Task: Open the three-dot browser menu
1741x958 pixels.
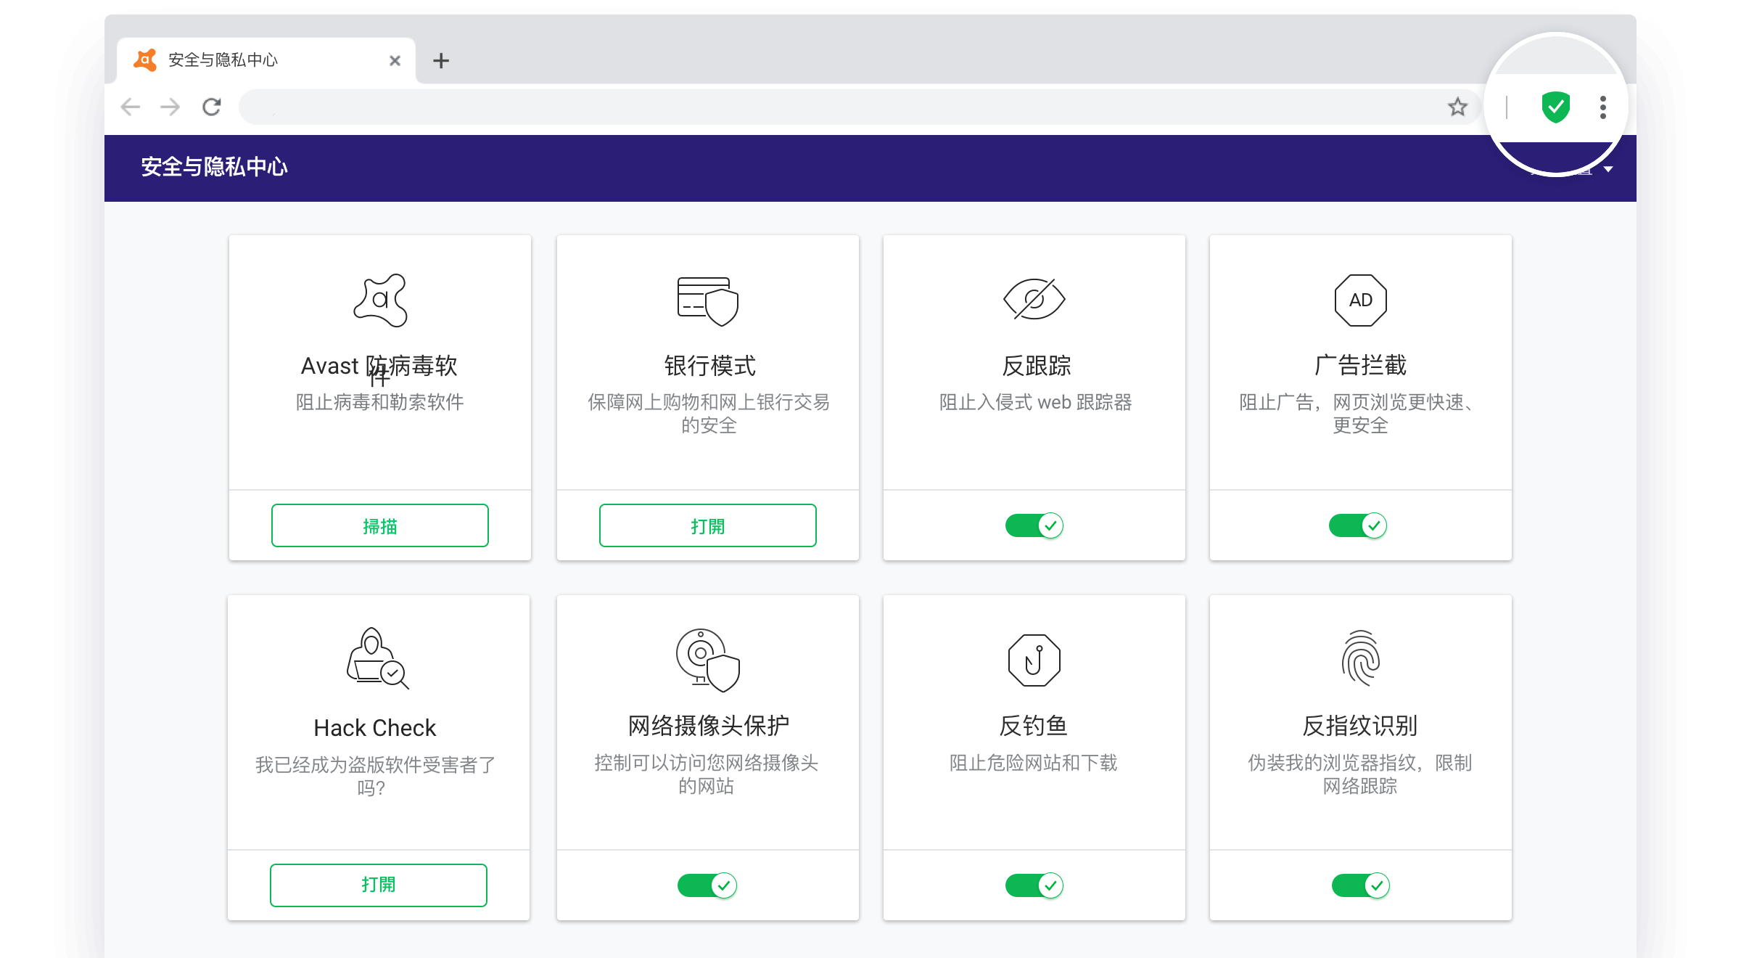Action: [x=1603, y=107]
